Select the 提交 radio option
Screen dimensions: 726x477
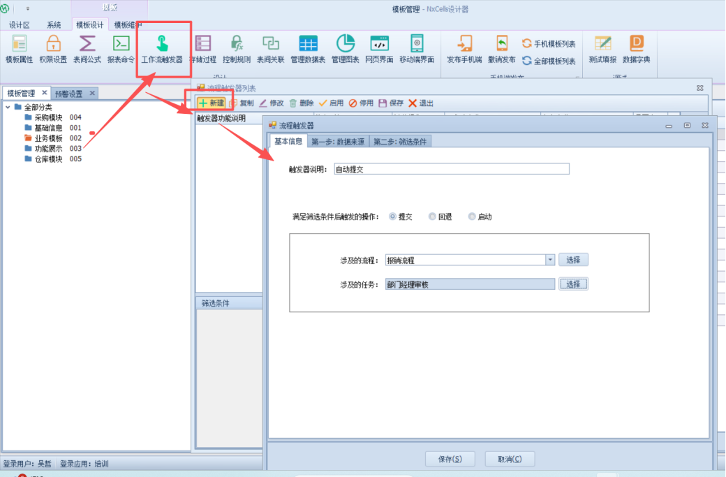tap(392, 217)
